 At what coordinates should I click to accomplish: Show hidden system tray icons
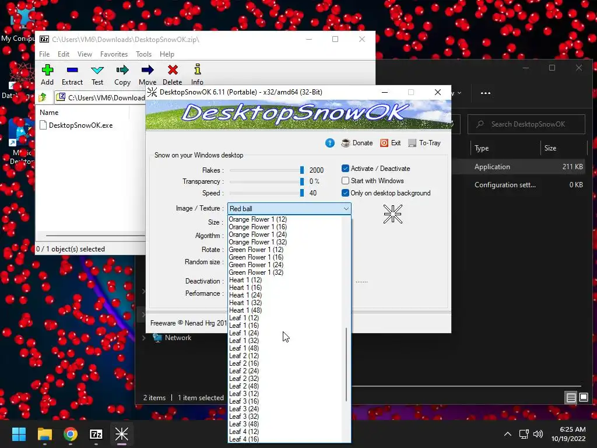click(508, 434)
